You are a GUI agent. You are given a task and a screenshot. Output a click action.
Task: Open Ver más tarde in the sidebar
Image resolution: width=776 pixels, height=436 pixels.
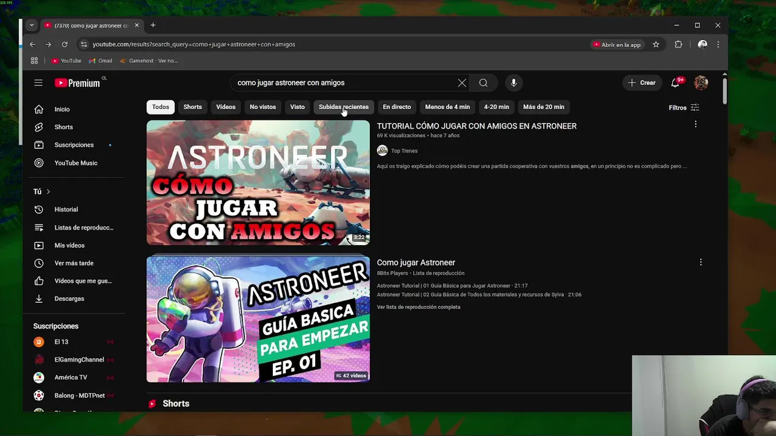point(73,263)
